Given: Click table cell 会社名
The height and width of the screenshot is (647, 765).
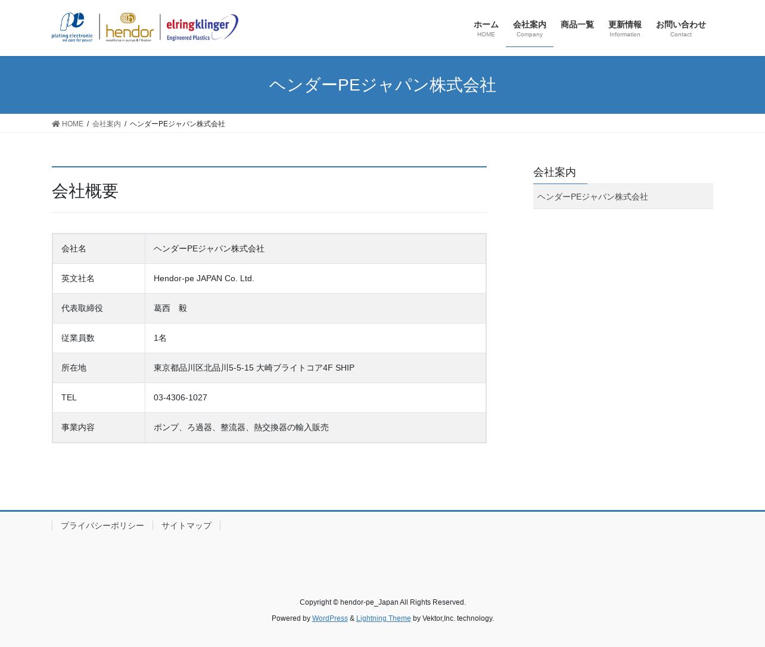Looking at the screenshot, I should coord(99,249).
